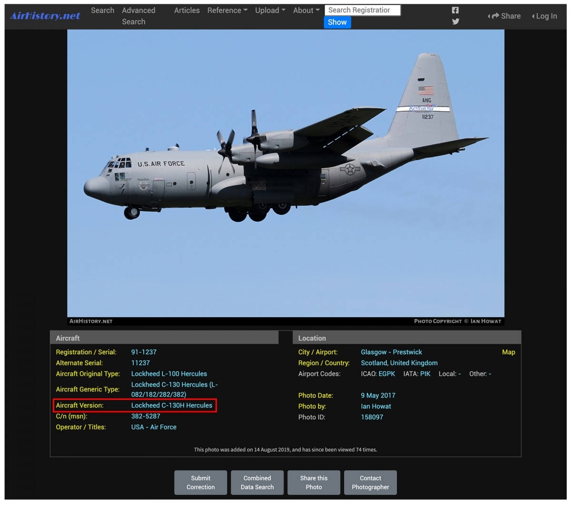The width and height of the screenshot is (571, 507).
Task: Open the Articles menu item
Action: [x=187, y=10]
